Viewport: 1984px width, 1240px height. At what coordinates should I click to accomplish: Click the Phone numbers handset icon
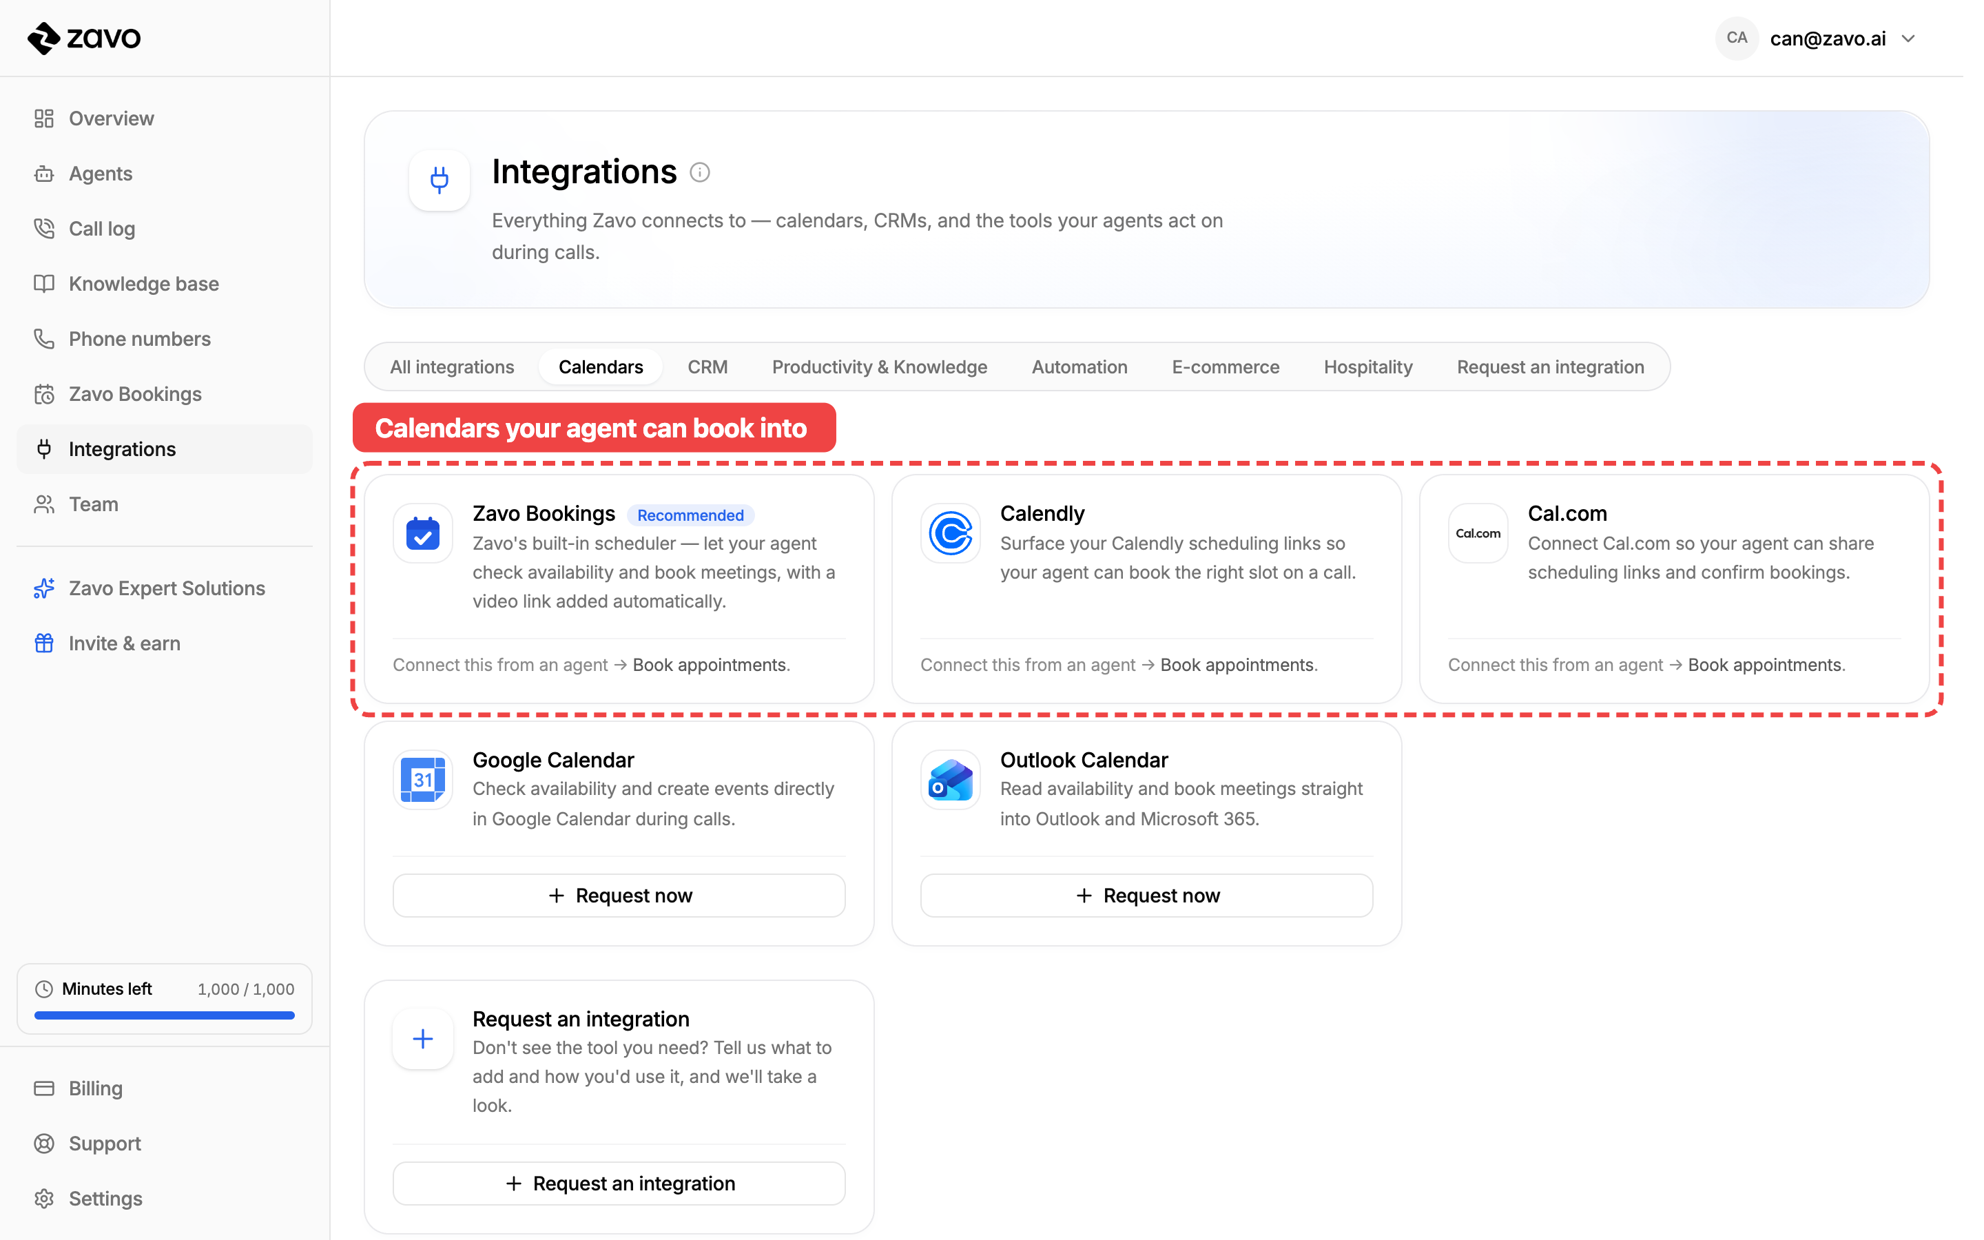pos(44,339)
